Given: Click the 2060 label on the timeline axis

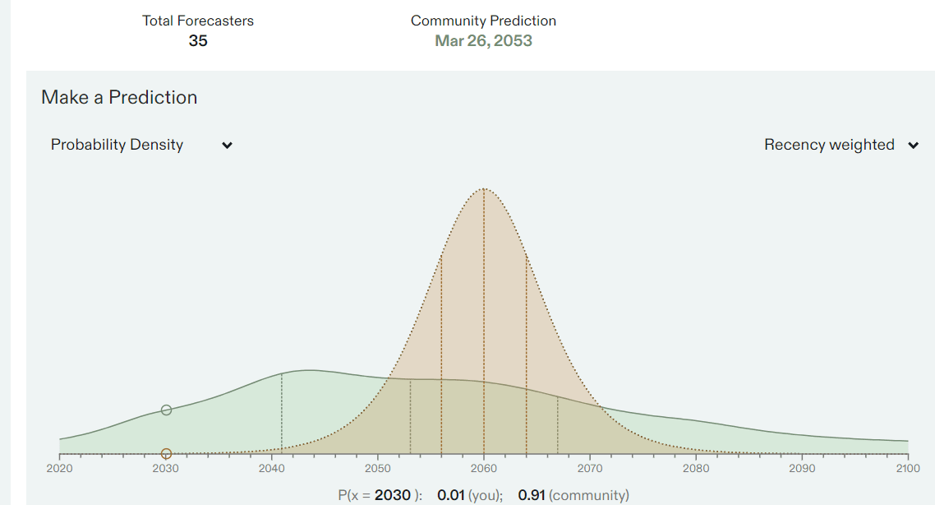Looking at the screenshot, I should click(484, 469).
